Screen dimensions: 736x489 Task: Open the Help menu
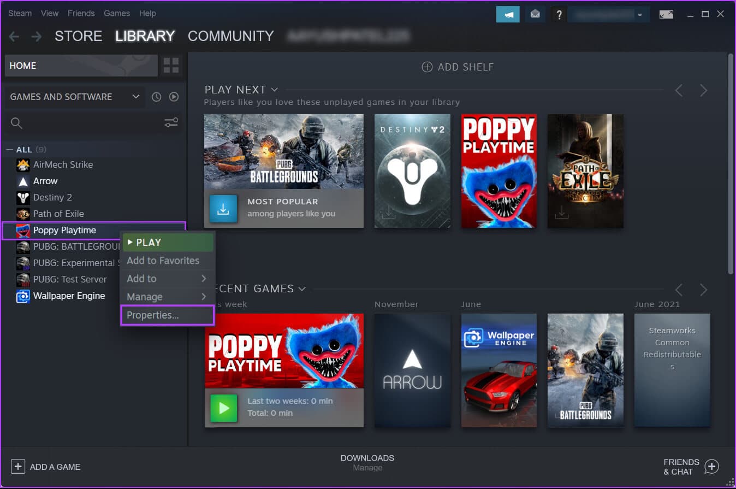[x=147, y=13]
